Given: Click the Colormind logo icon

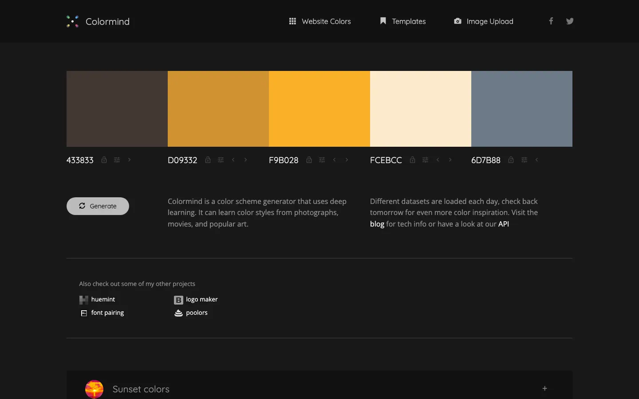Looking at the screenshot, I should (72, 21).
